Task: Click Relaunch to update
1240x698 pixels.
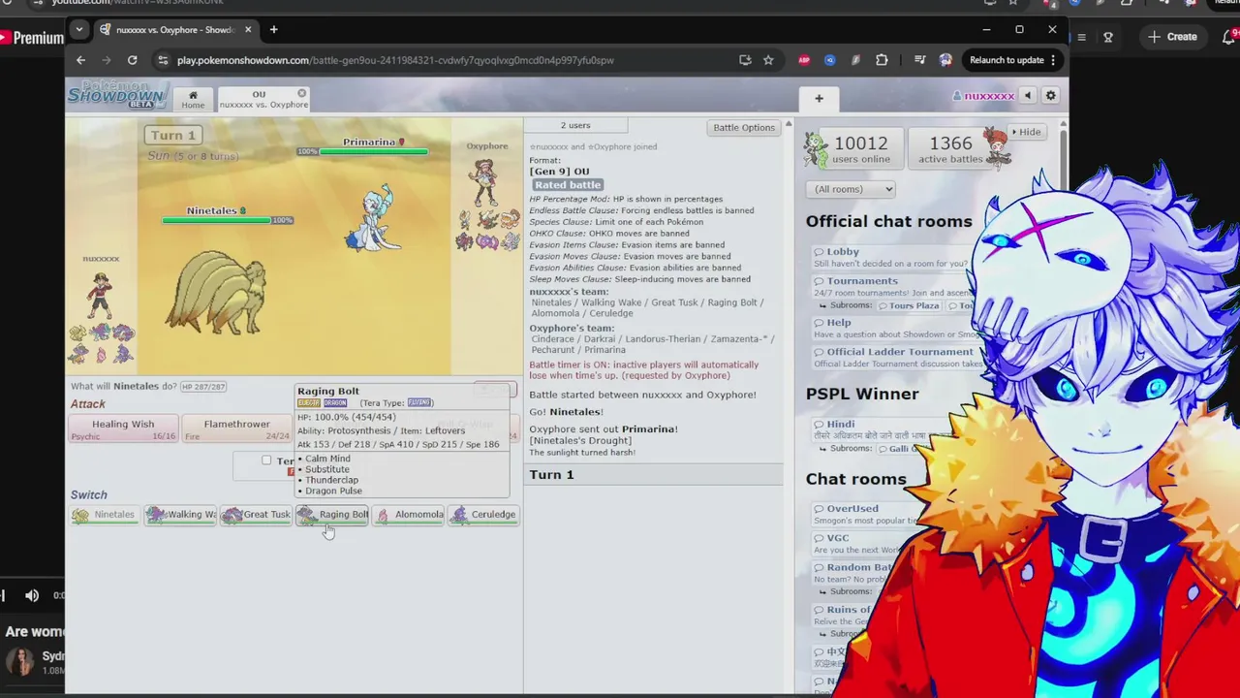Action: [1014, 60]
